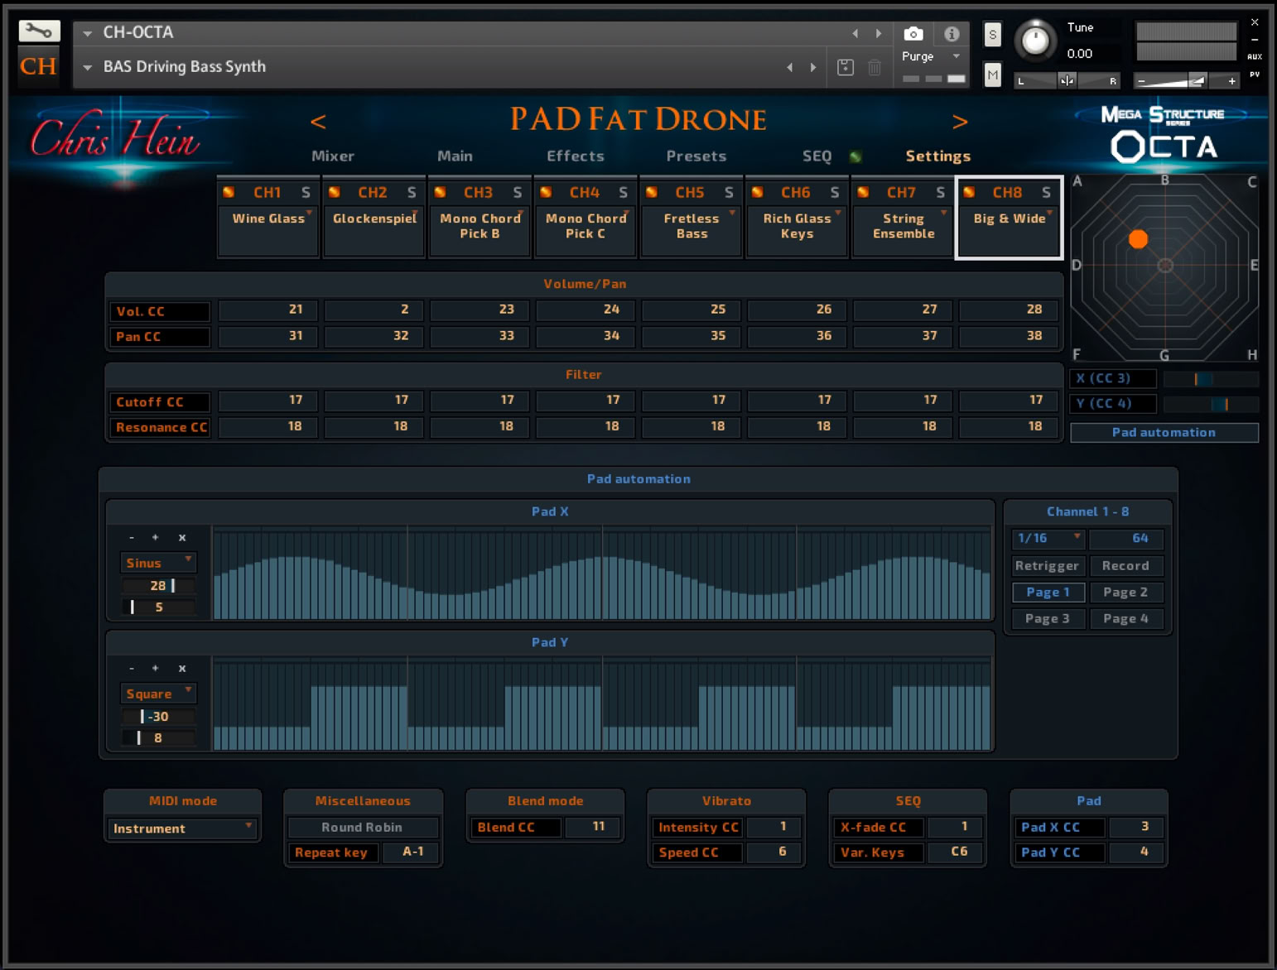The height and width of the screenshot is (970, 1277).
Task: Load previous sound with the left arrow
Action: 318,122
